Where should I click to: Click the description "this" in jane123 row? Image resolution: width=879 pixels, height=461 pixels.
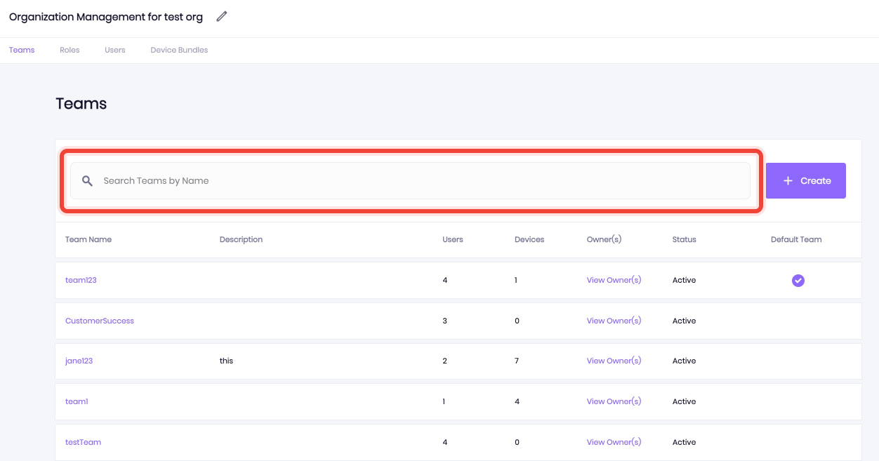[226, 361]
